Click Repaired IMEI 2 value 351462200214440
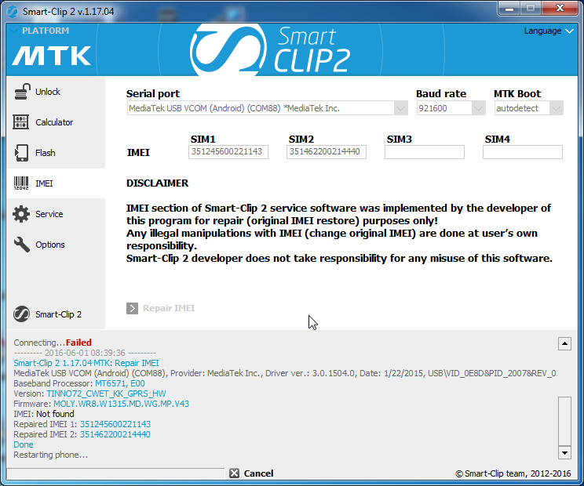 point(115,434)
